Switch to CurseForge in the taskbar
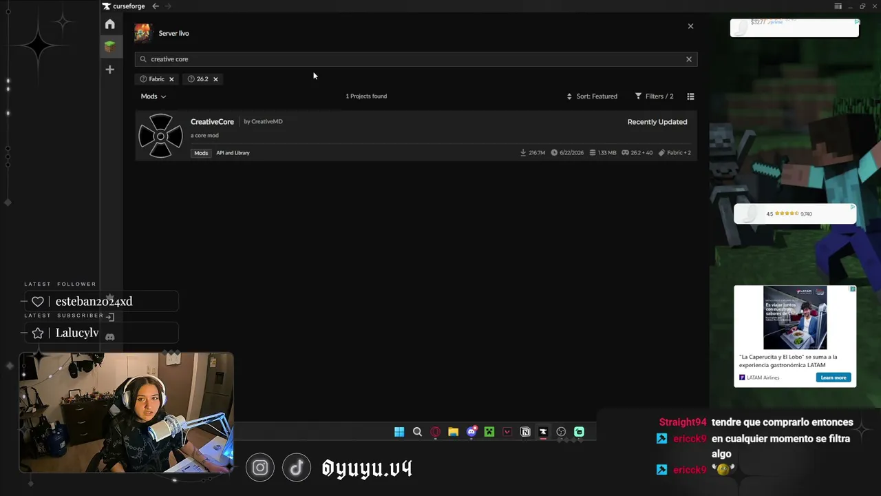 tap(543, 432)
